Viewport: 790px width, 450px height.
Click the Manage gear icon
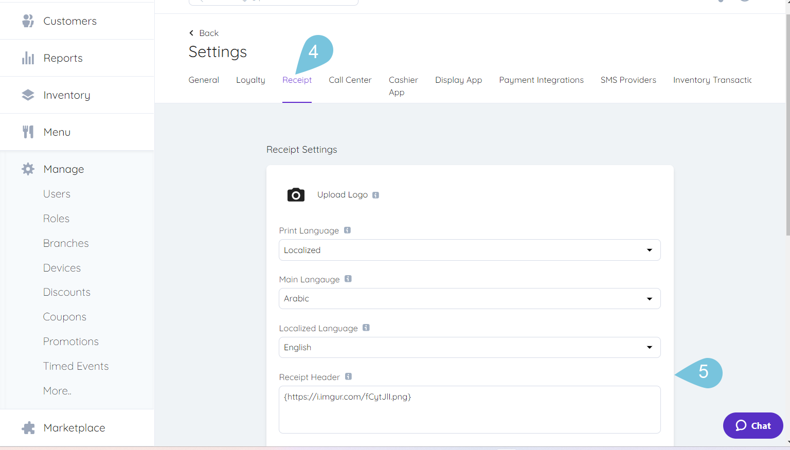(x=28, y=169)
